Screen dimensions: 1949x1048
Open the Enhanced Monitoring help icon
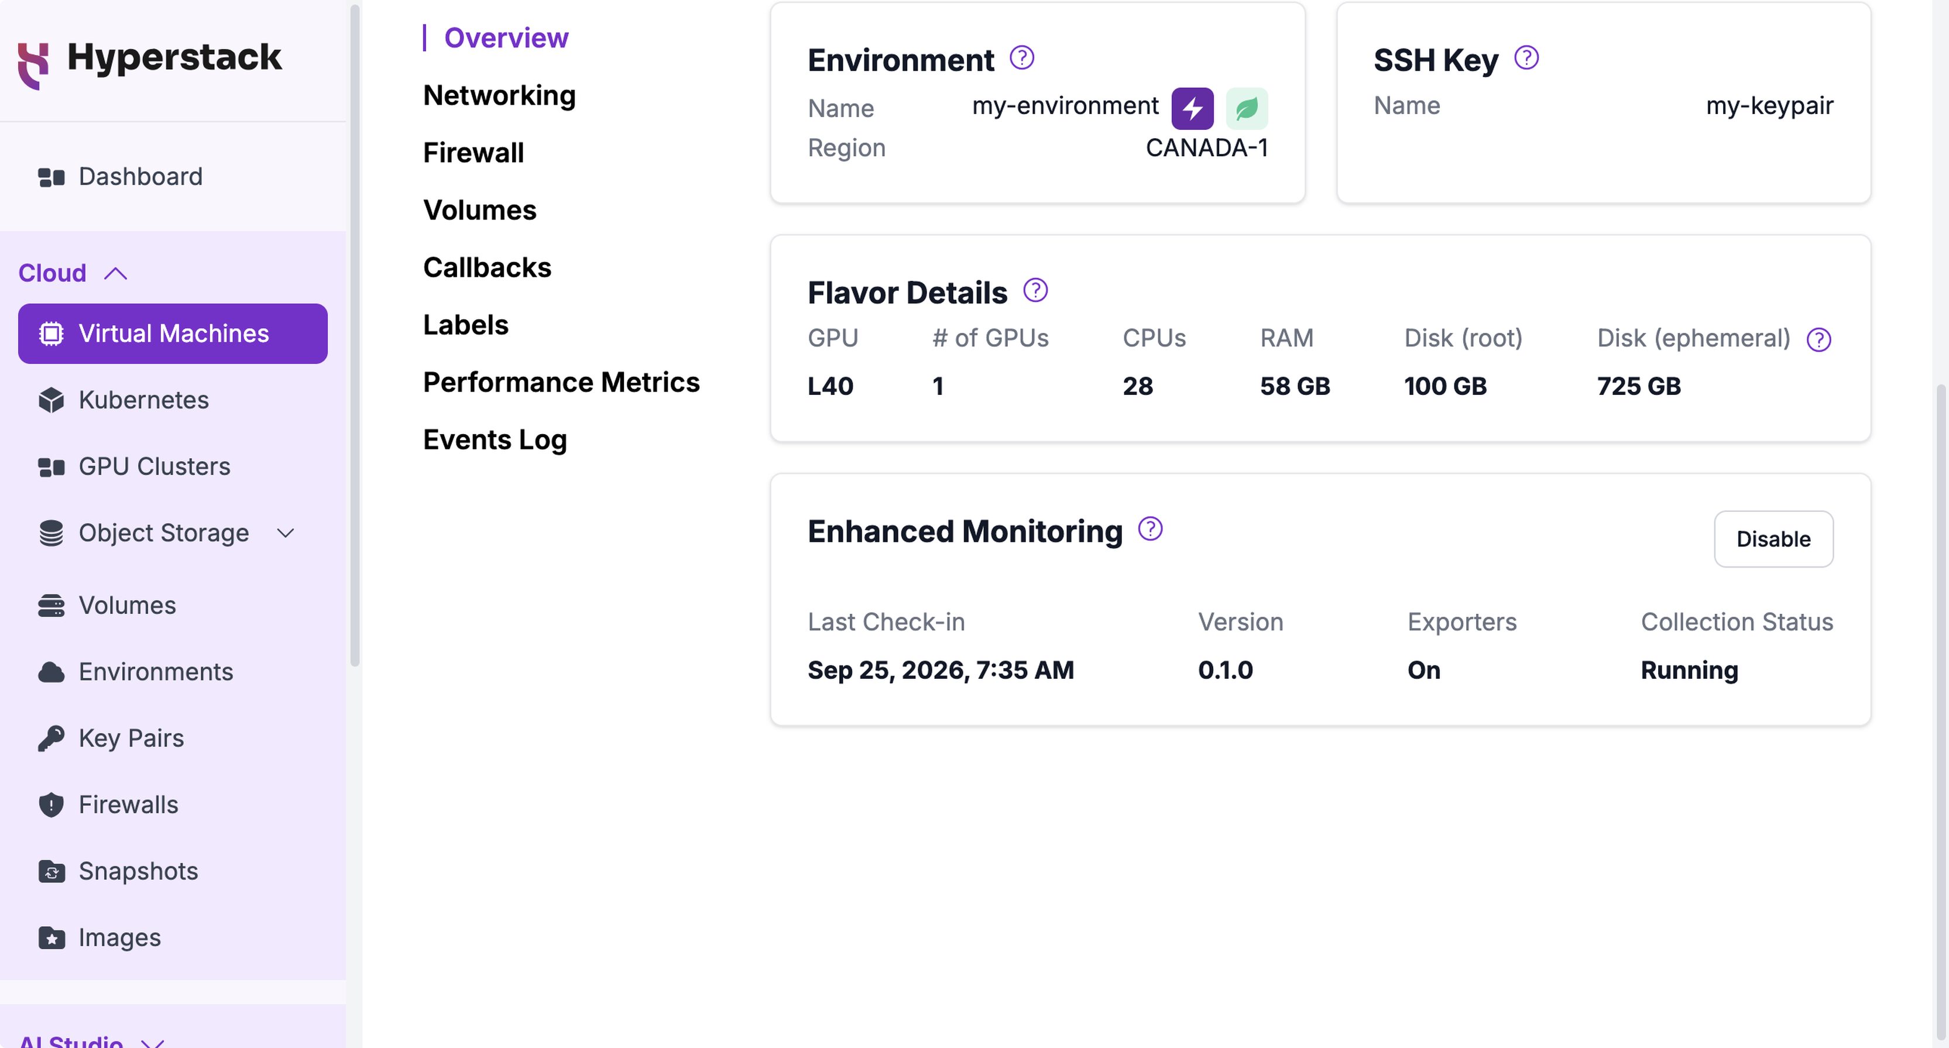point(1150,529)
